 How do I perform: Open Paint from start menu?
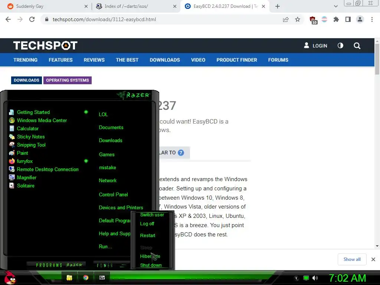19,153
